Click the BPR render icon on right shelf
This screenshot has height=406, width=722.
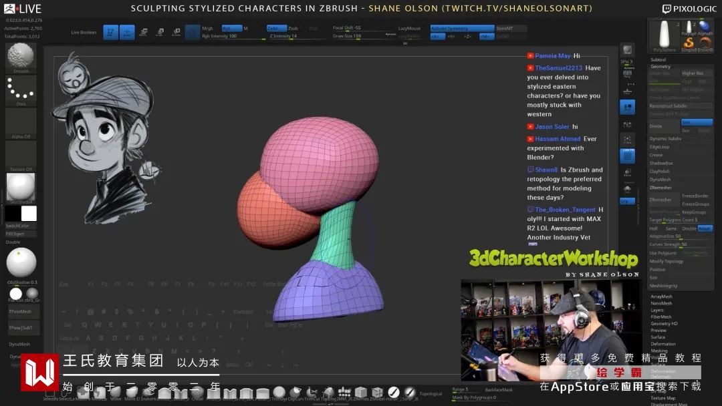627,49
